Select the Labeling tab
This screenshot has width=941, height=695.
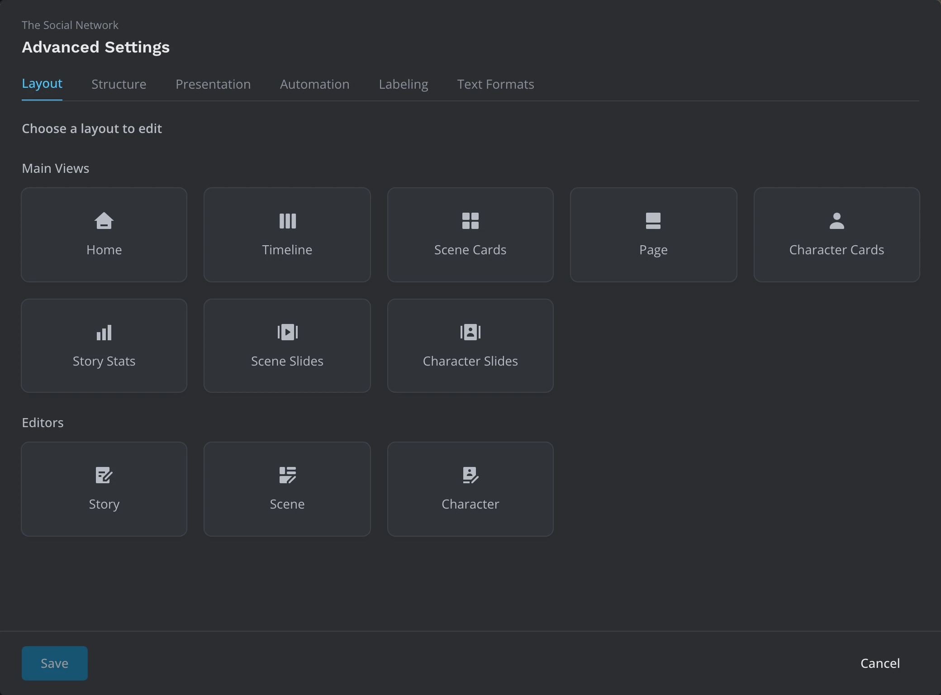[403, 85]
